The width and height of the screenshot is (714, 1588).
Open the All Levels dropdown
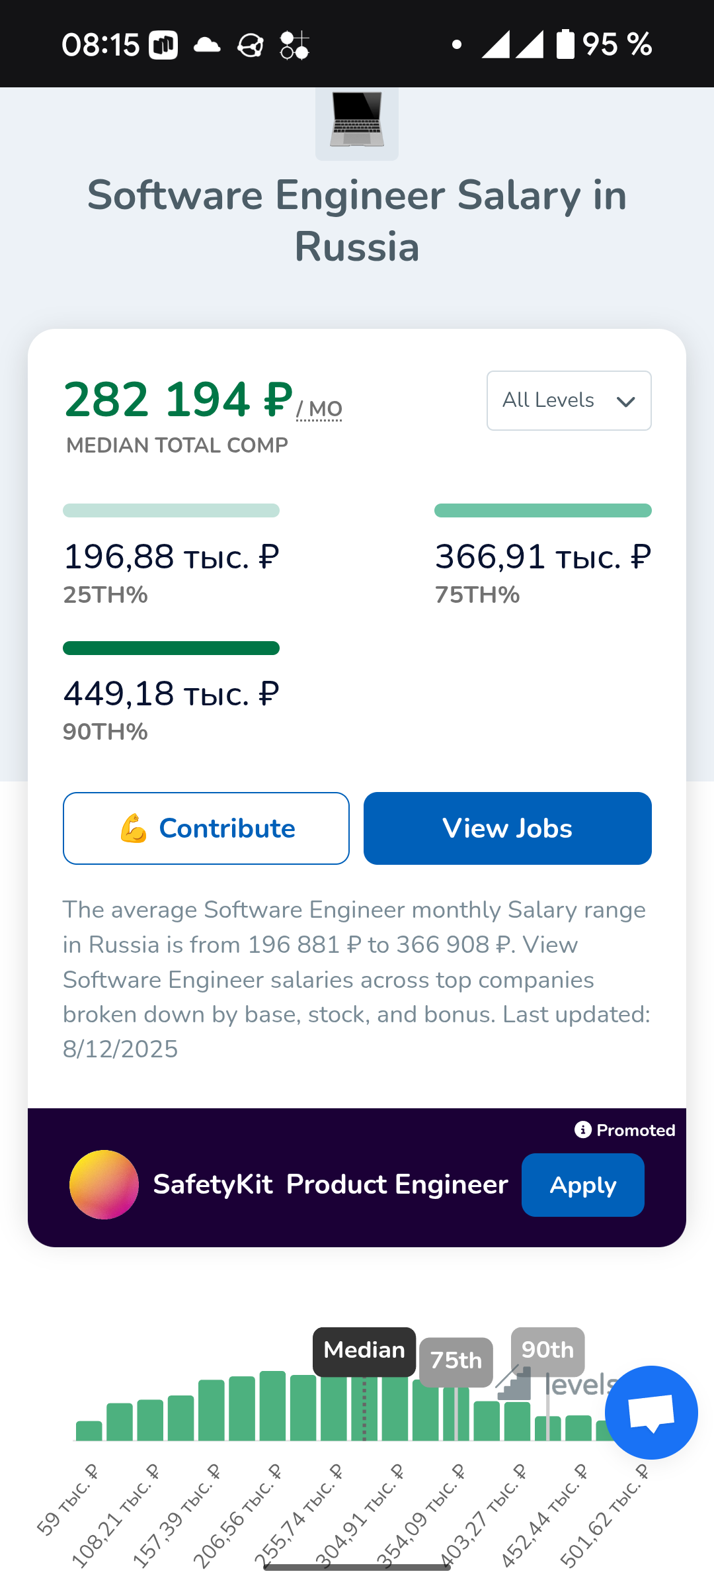point(569,400)
